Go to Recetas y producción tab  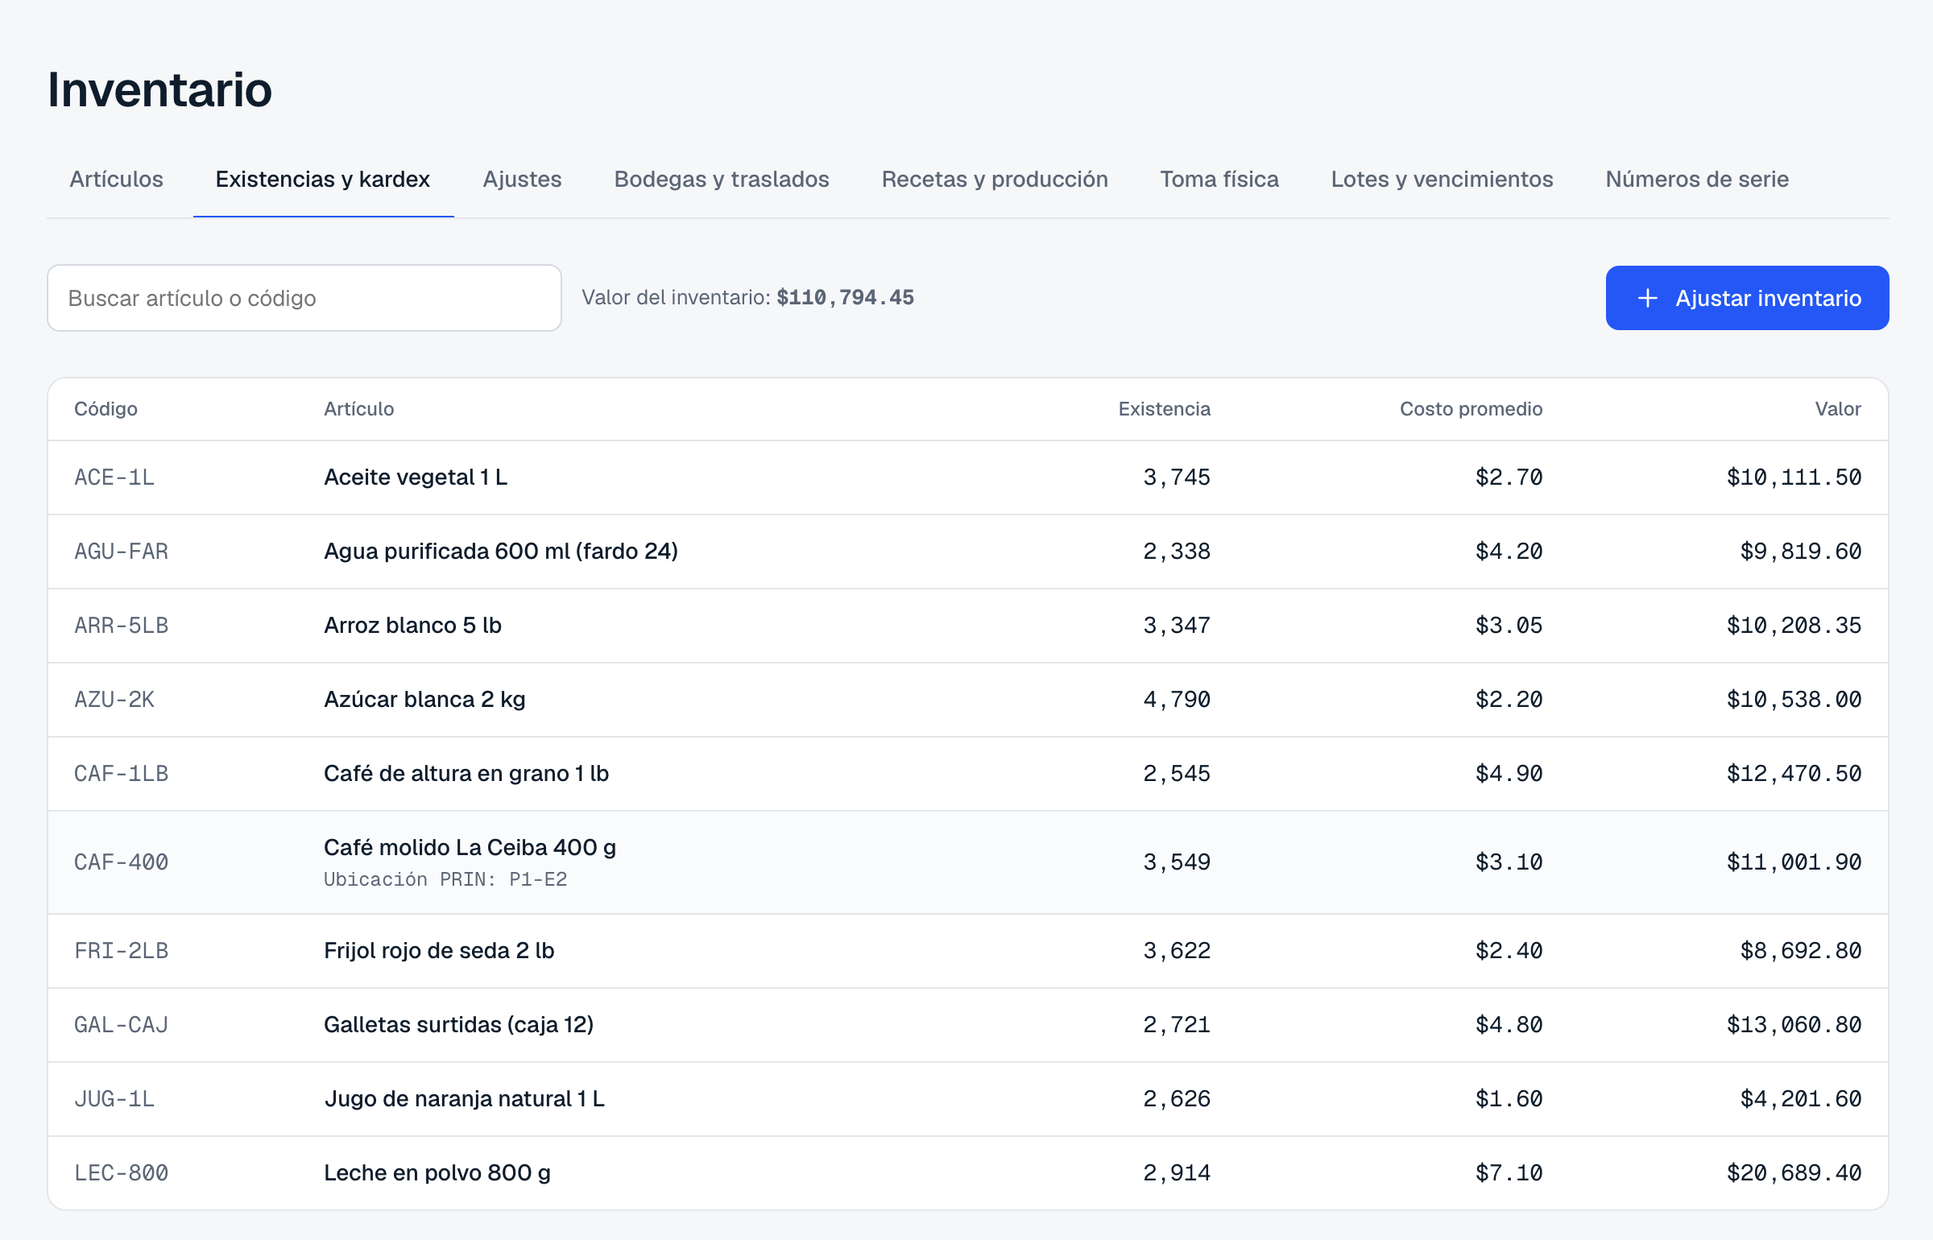[x=995, y=179]
